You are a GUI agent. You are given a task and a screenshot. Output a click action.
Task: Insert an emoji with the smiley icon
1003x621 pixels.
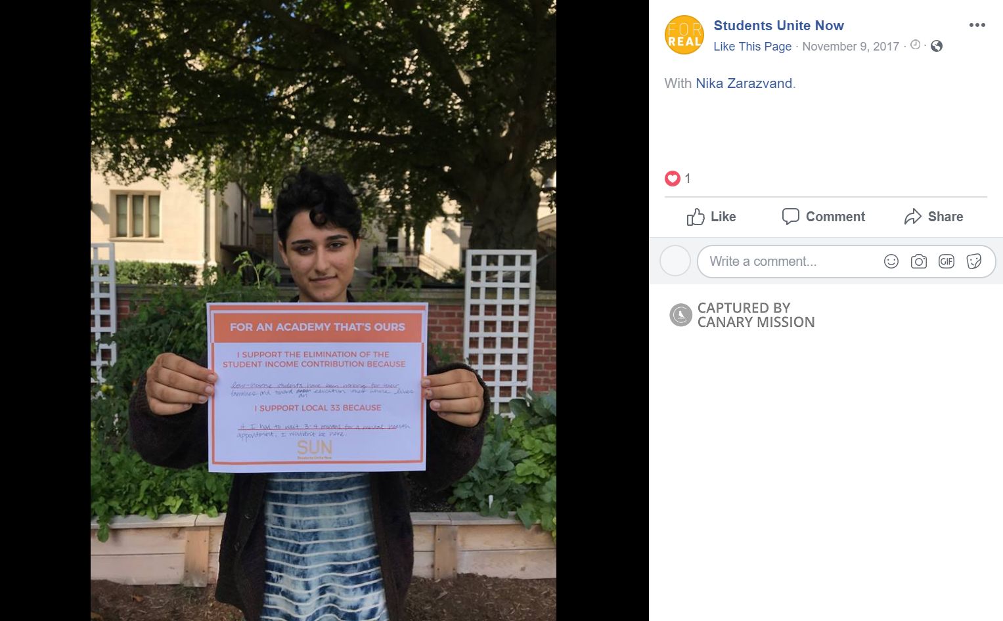pos(891,261)
